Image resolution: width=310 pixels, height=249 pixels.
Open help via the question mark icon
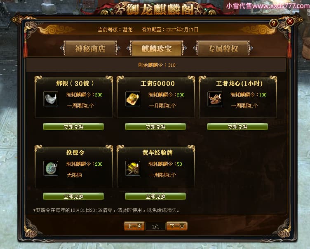[274, 23]
